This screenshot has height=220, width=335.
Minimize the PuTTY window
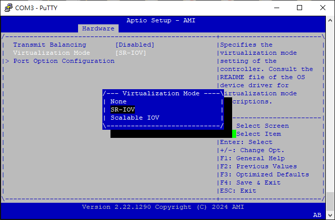pos(276,8)
